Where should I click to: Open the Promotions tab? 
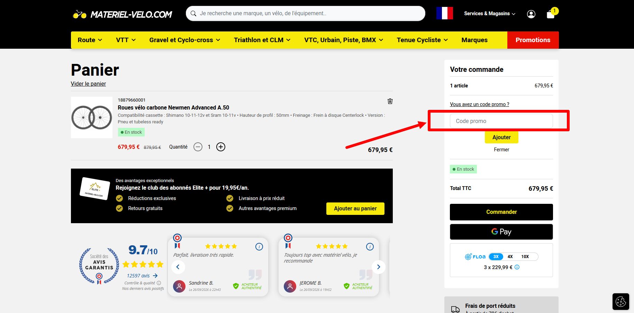(533, 40)
